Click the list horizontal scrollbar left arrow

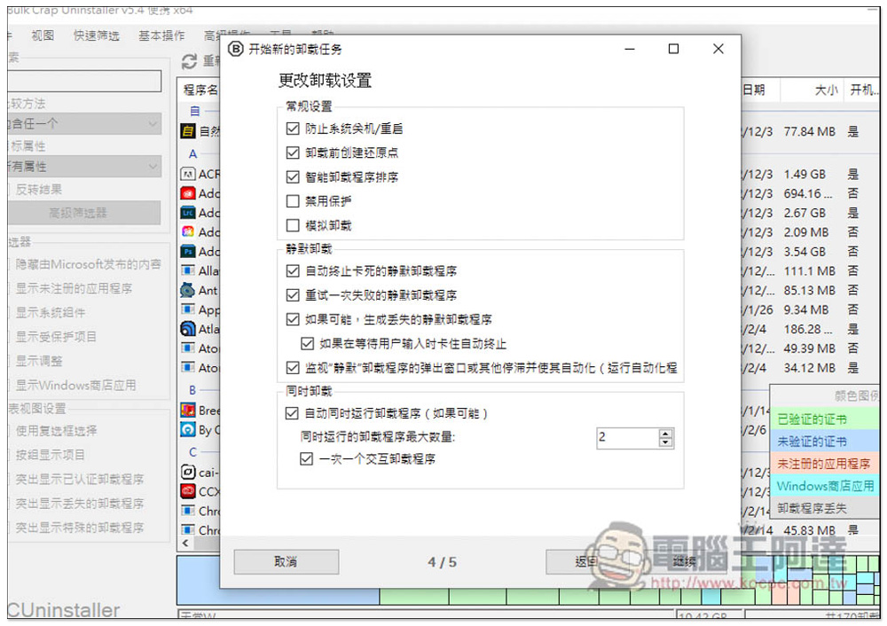[x=185, y=543]
